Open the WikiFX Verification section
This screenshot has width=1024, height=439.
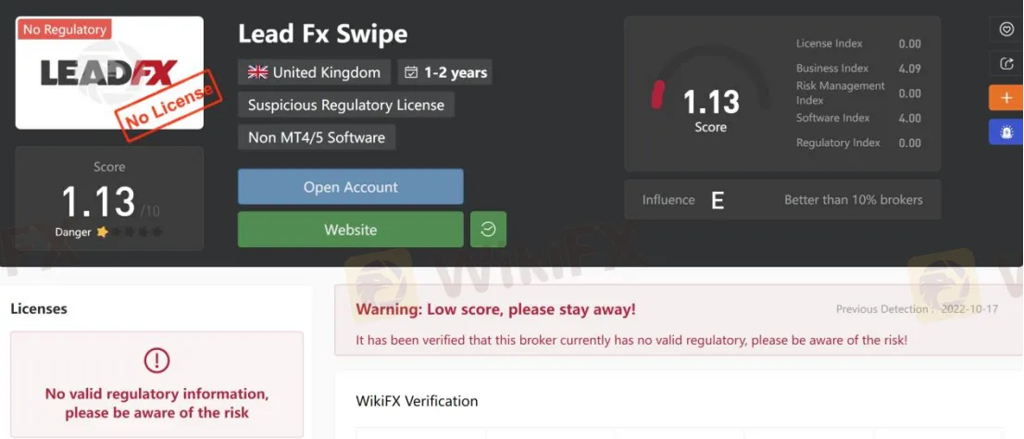point(417,400)
